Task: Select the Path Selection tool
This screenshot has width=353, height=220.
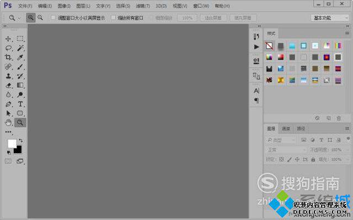Action: [x=8, y=113]
